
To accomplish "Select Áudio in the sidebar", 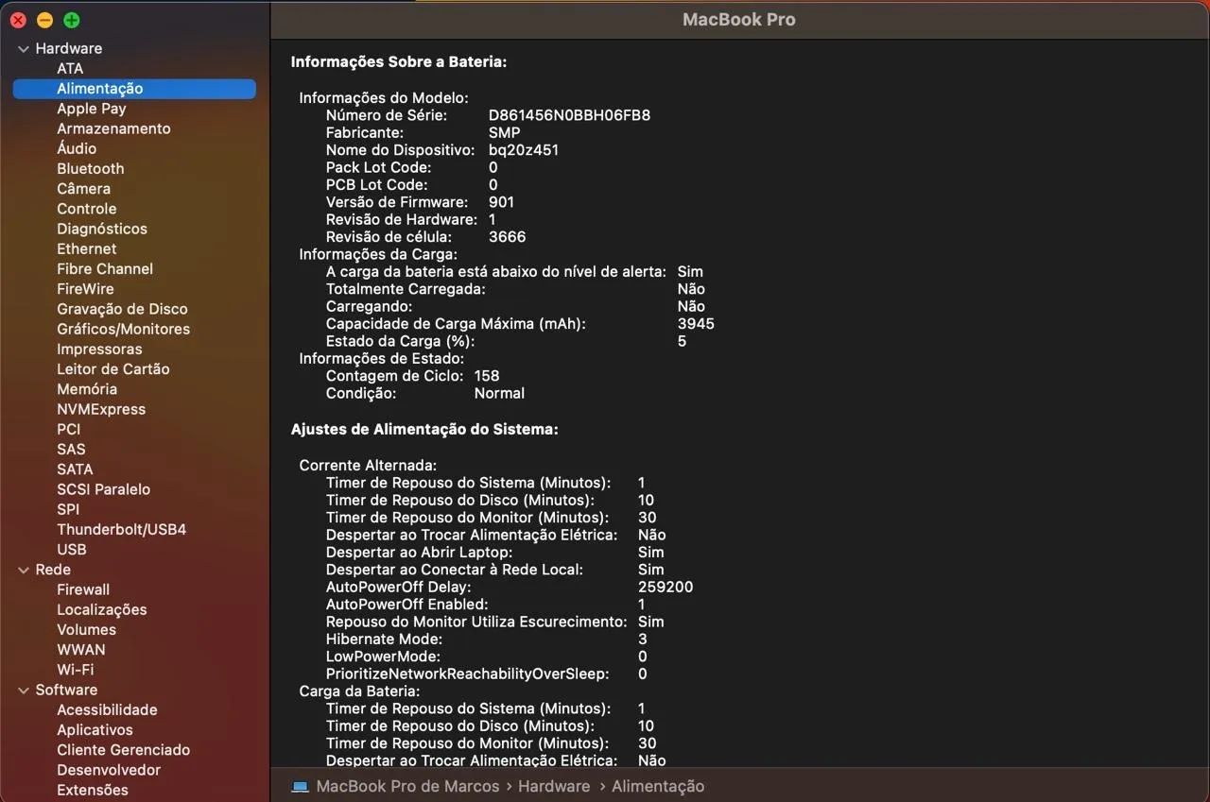I will (x=77, y=148).
